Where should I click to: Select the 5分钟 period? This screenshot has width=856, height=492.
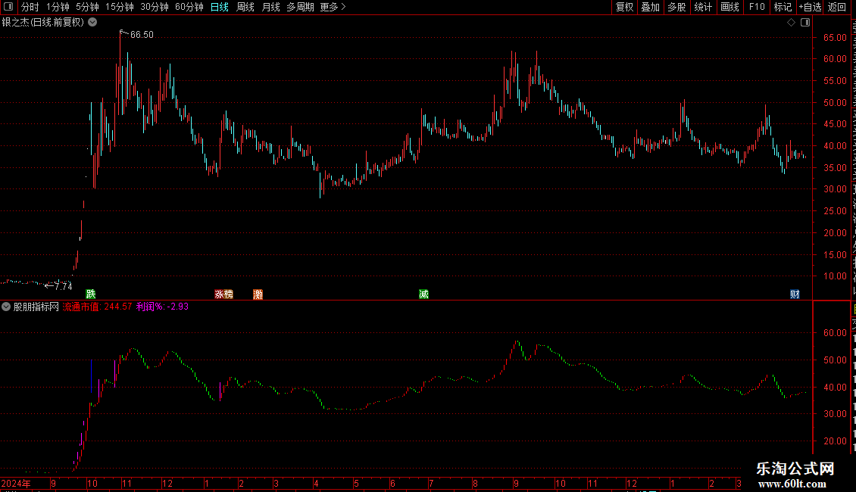tap(87, 7)
